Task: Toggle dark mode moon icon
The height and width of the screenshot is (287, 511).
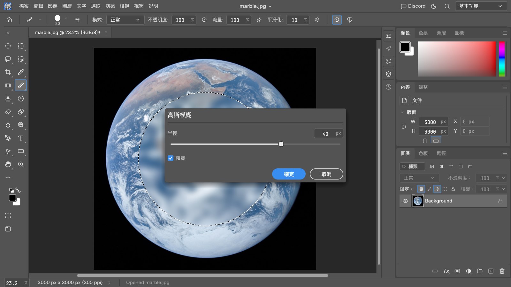Action: tap(433, 6)
